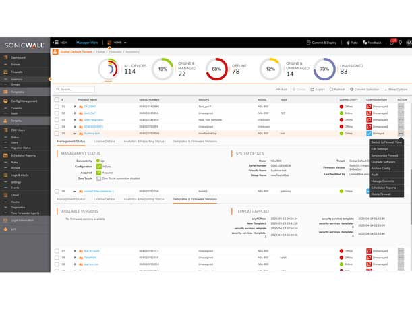Open the Rate lightbulb icon
The width and height of the screenshot is (412, 309).
[349, 43]
